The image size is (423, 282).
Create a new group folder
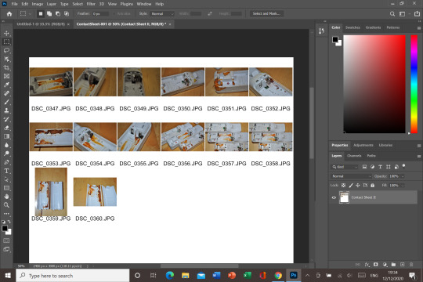click(393, 265)
